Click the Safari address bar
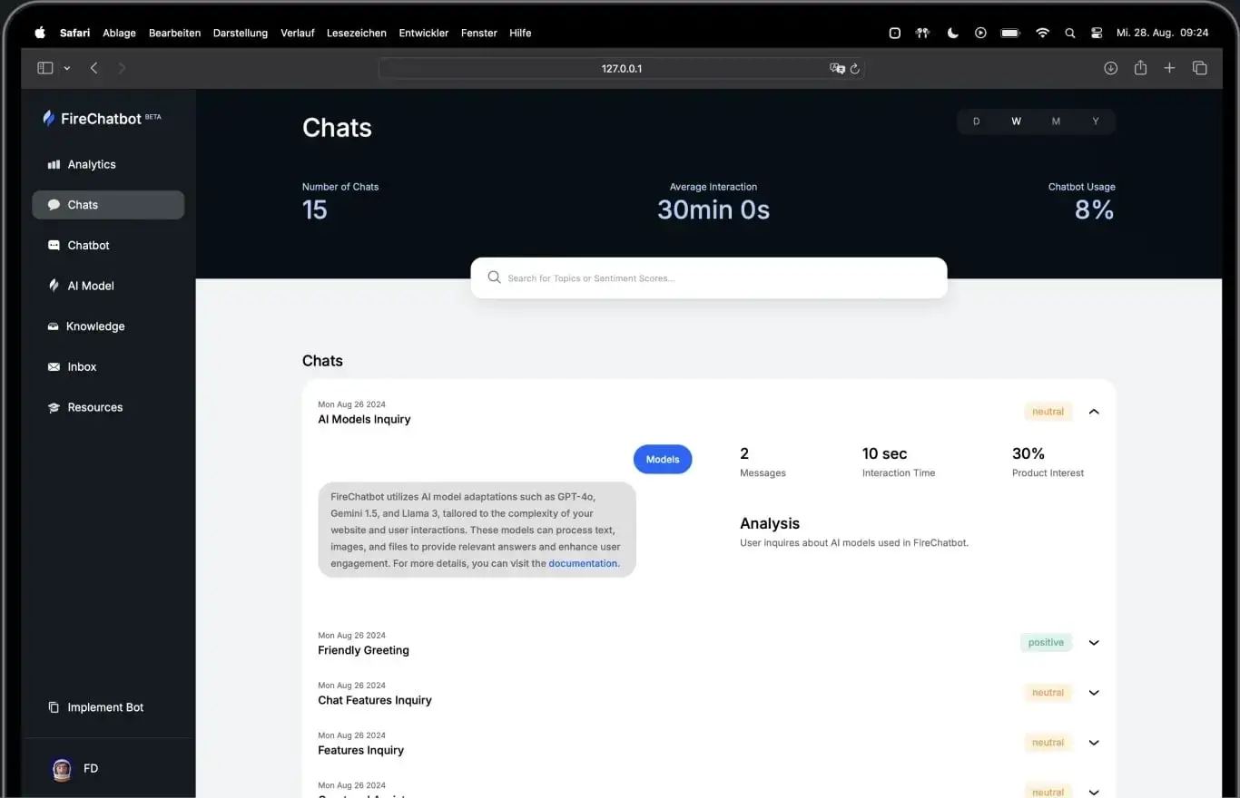Viewport: 1240px width, 798px height. (x=622, y=68)
